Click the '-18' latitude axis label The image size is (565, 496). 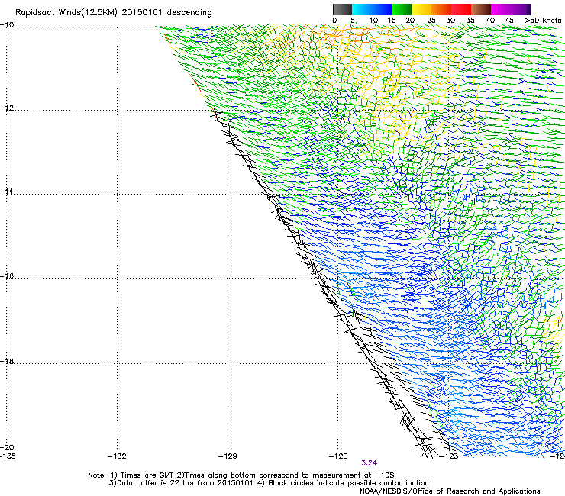pos(7,361)
